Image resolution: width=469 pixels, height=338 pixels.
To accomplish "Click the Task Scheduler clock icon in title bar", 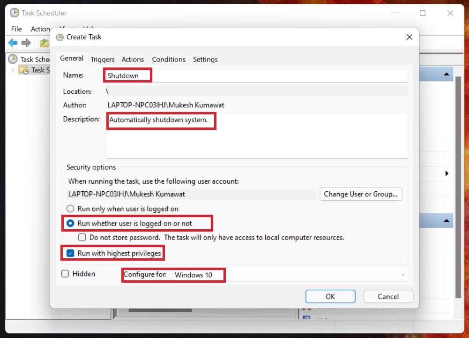I will coord(15,13).
